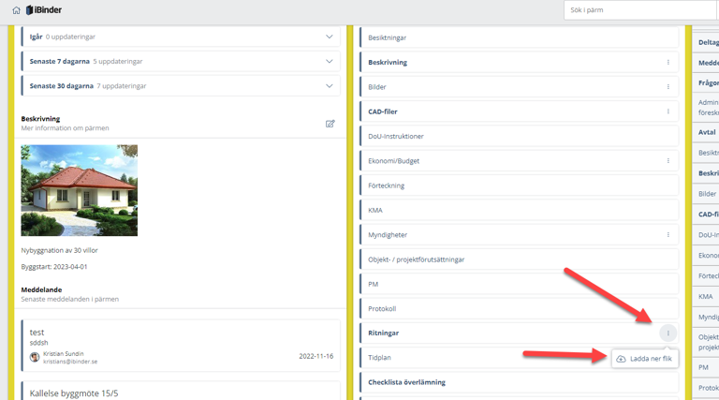Open the three-dot menu for Bilder
Screen dimensions: 719x400
(x=668, y=87)
